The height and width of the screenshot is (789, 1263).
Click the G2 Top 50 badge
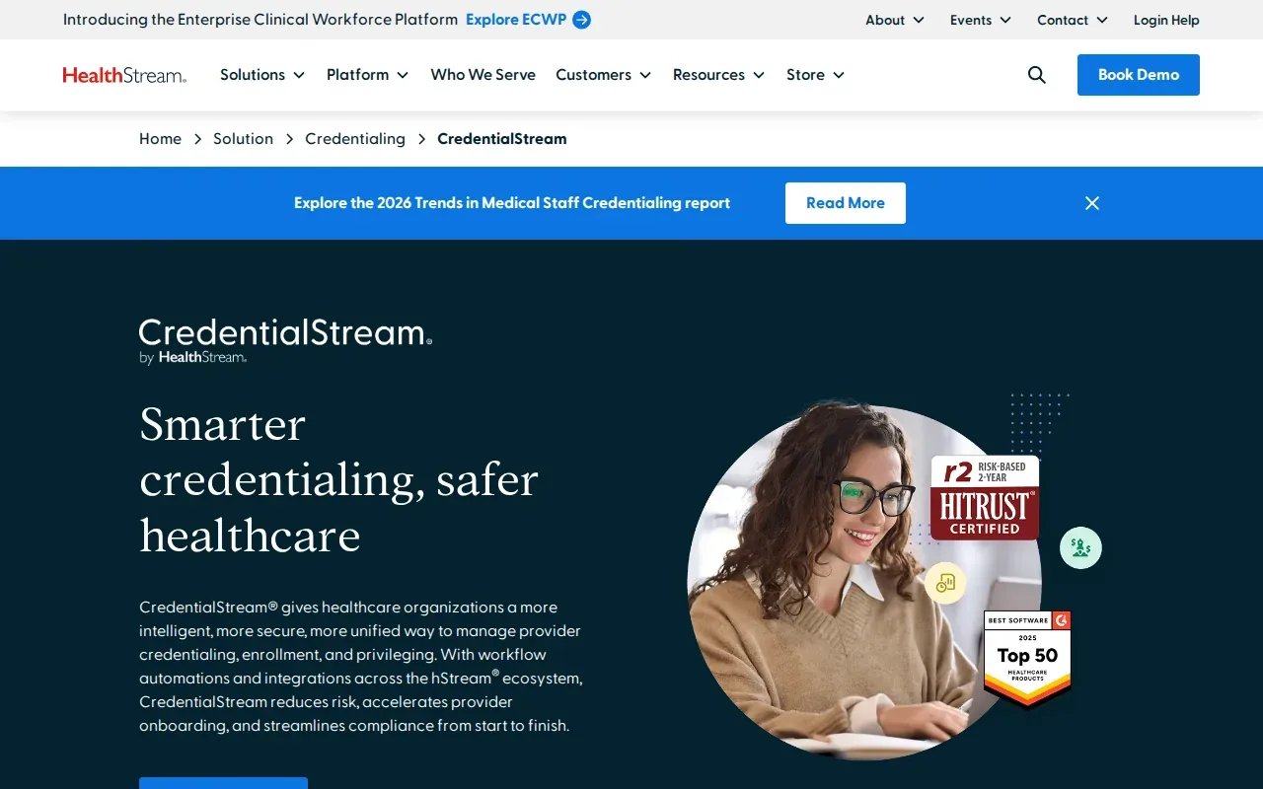tap(1027, 658)
